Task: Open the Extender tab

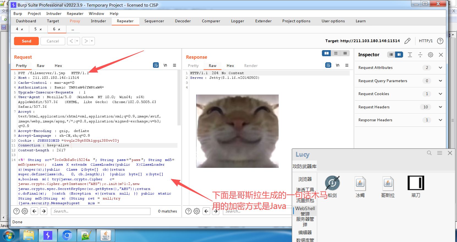Action: click(263, 21)
